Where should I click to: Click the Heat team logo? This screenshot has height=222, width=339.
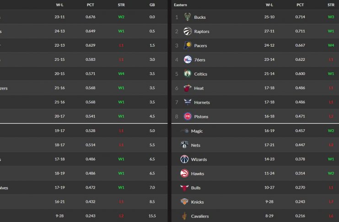[188, 88]
